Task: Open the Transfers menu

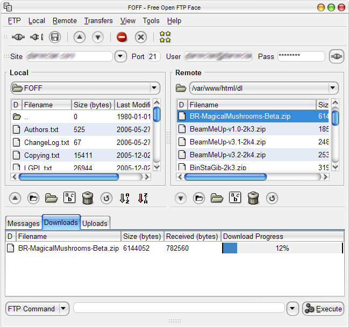Action: pyautogui.click(x=98, y=20)
